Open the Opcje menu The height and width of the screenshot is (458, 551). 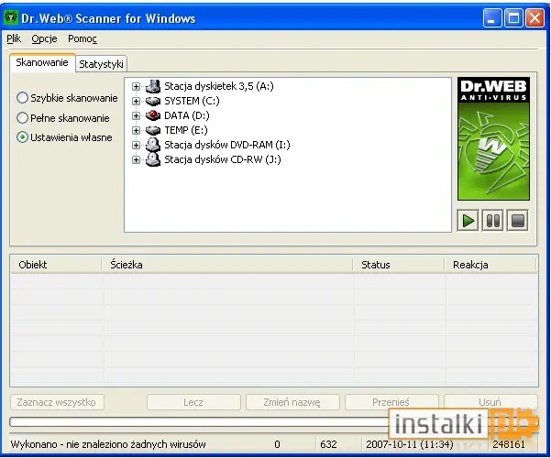pos(44,38)
